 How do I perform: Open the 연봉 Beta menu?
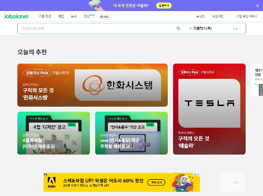click(x=89, y=16)
